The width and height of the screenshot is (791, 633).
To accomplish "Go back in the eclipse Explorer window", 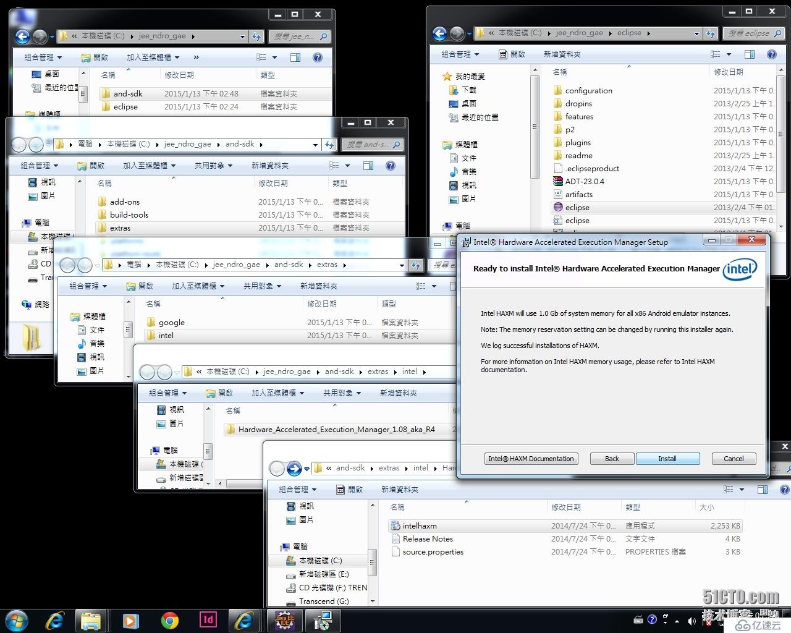I will pyautogui.click(x=439, y=33).
